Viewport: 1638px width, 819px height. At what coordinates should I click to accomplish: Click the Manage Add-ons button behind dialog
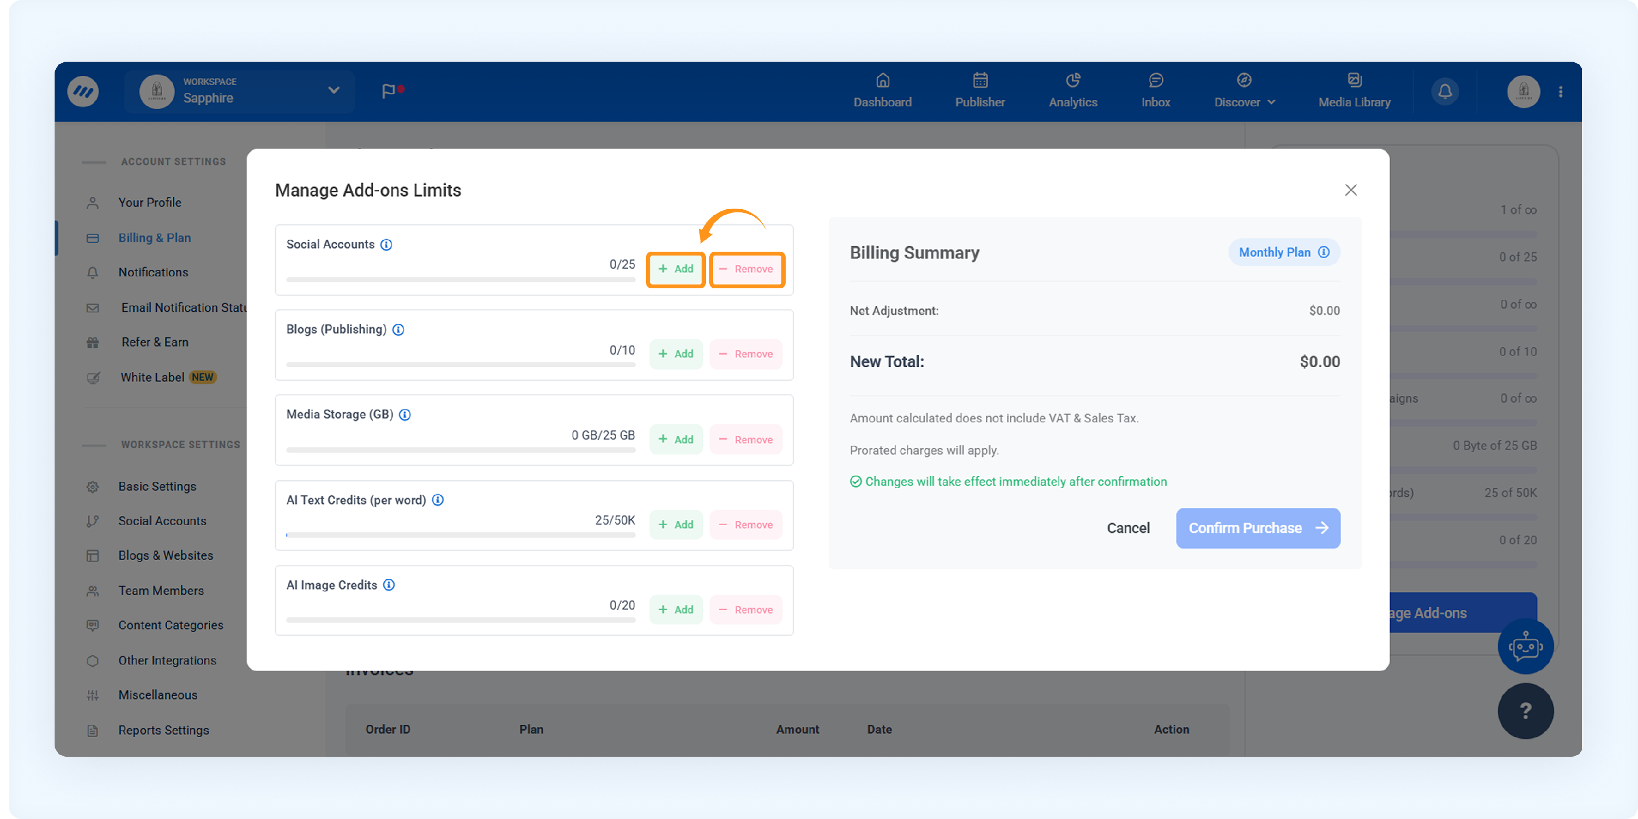[1463, 613]
